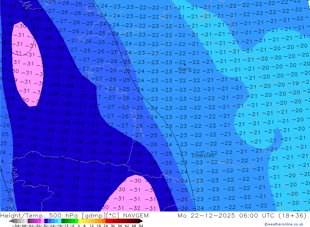The height and width of the screenshot is (227, 310).
Task: Select the single -19 temperature value
Action: [x=293, y=83]
